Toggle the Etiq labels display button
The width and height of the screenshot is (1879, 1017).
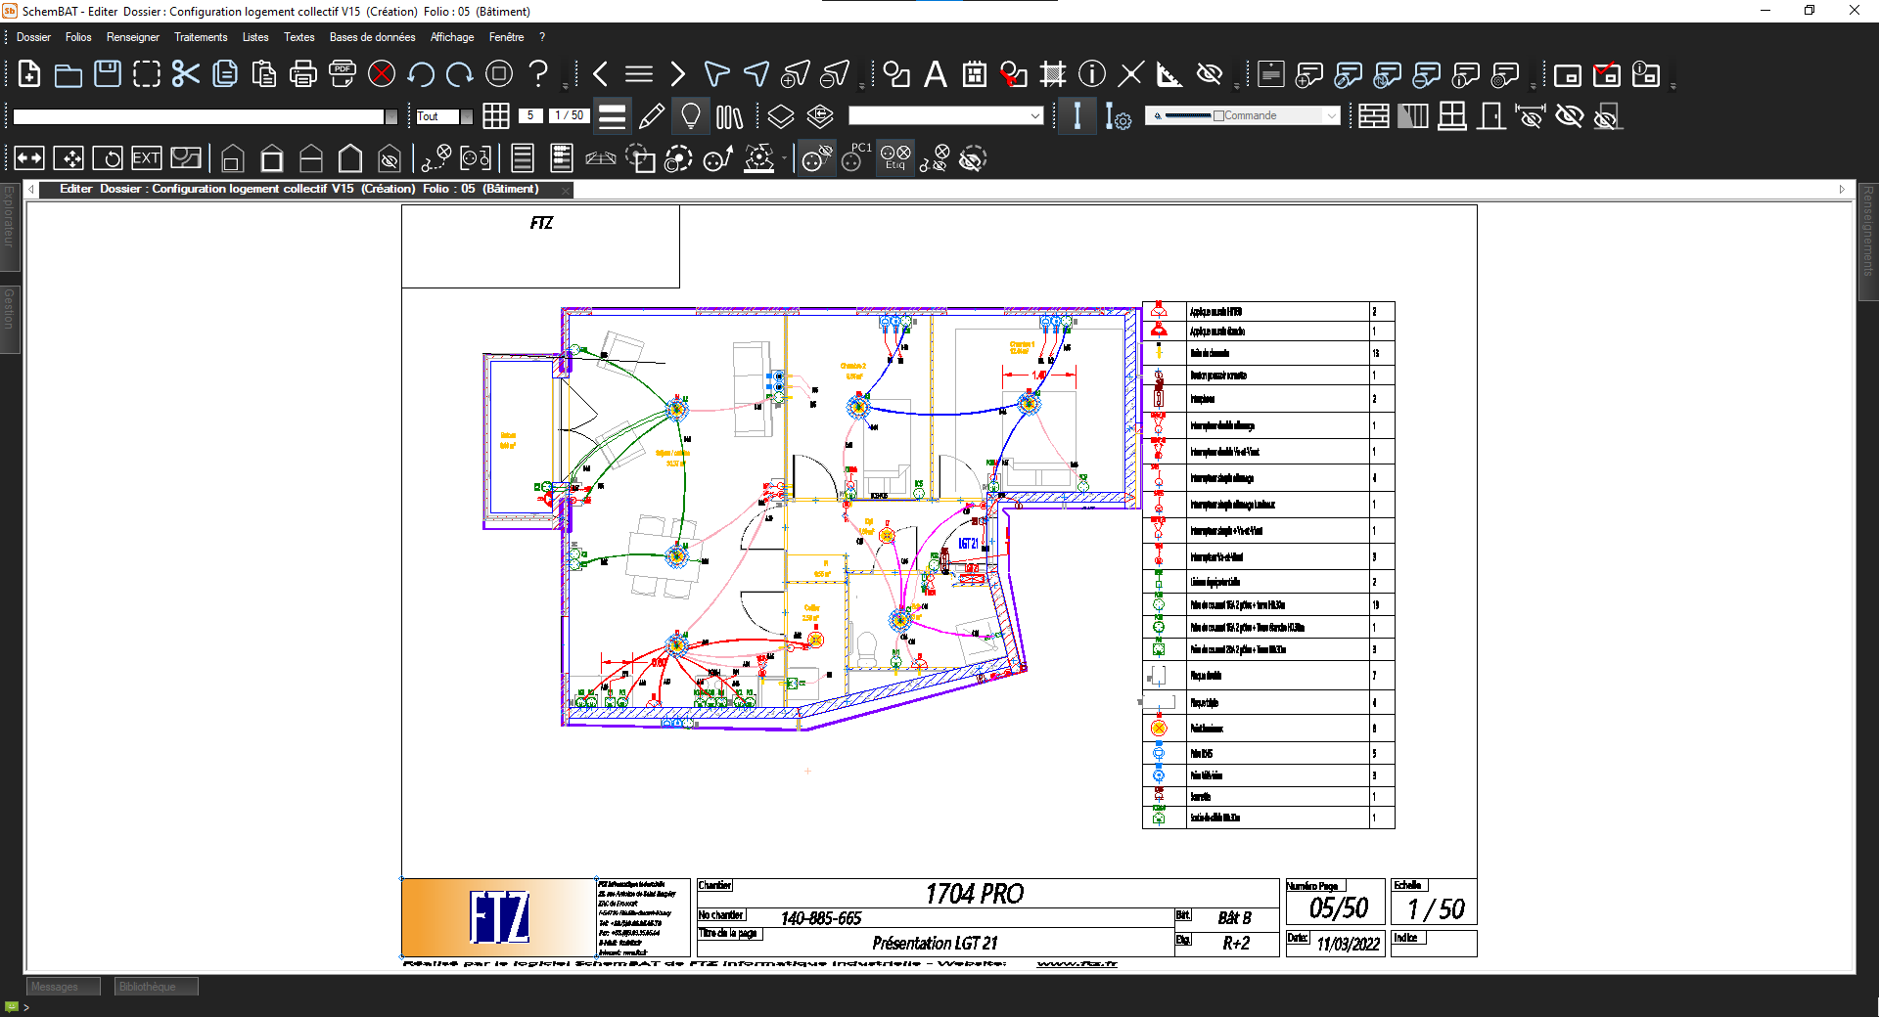[x=895, y=158]
